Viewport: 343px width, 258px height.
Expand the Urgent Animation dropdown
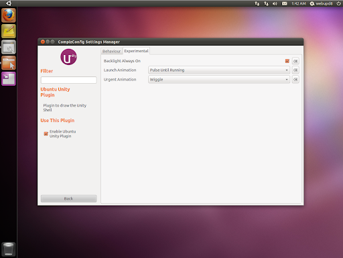coord(219,80)
